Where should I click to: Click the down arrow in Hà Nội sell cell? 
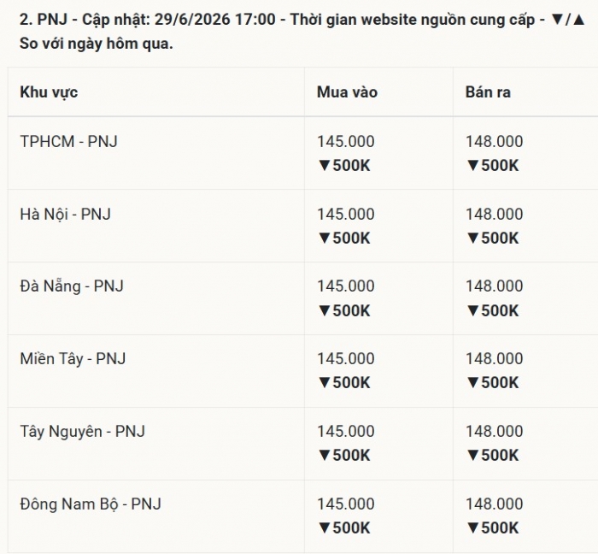pyautogui.click(x=473, y=239)
